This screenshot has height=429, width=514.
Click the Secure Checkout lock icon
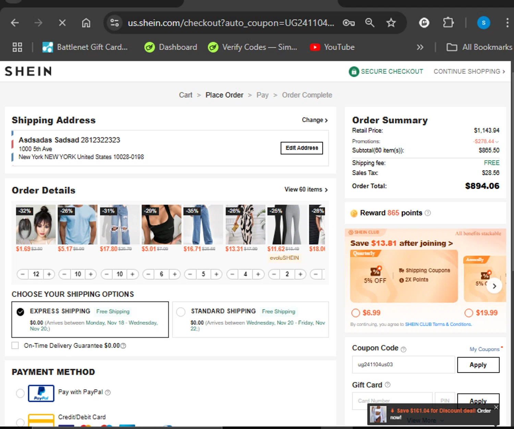(354, 71)
